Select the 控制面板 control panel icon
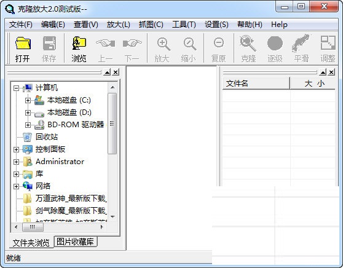This screenshot has height=268, width=343. click(28, 149)
